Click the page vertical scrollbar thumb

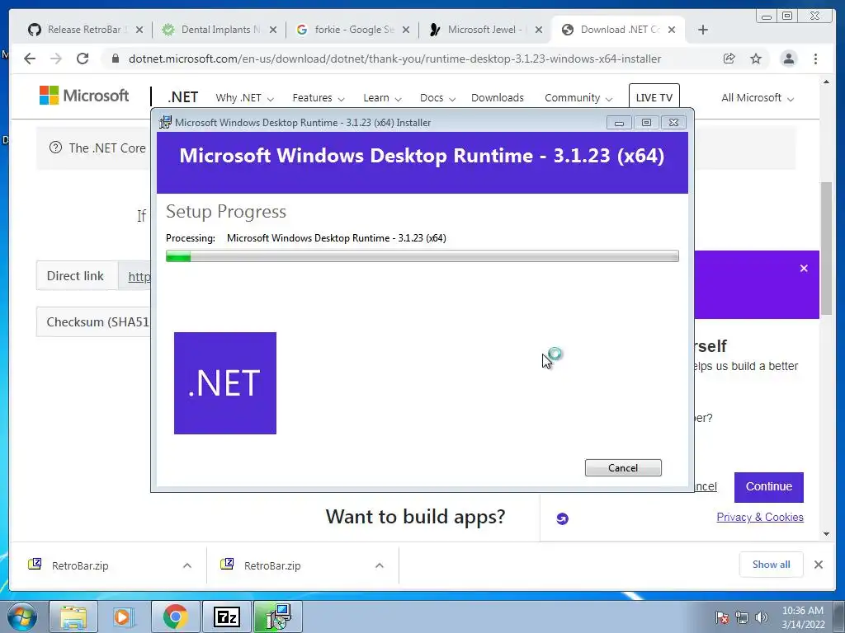826,249
